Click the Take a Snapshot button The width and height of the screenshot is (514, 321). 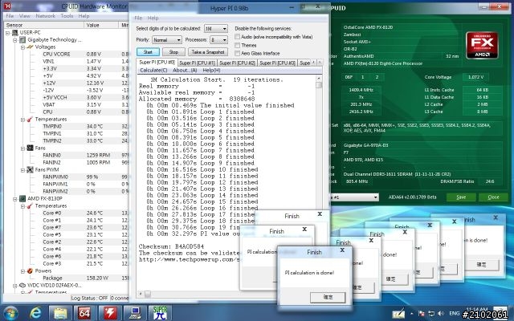tap(208, 51)
